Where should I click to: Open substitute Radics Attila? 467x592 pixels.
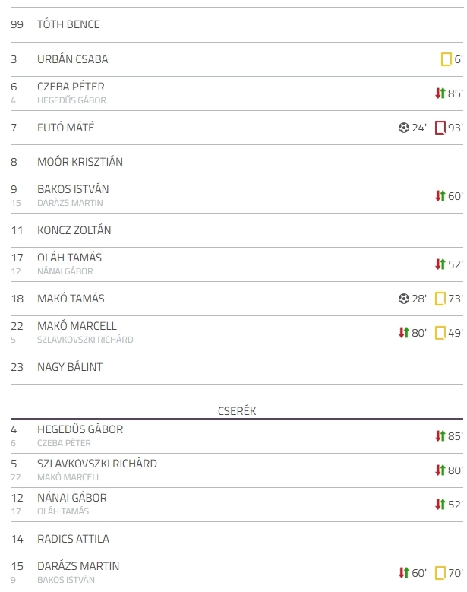tap(73, 539)
